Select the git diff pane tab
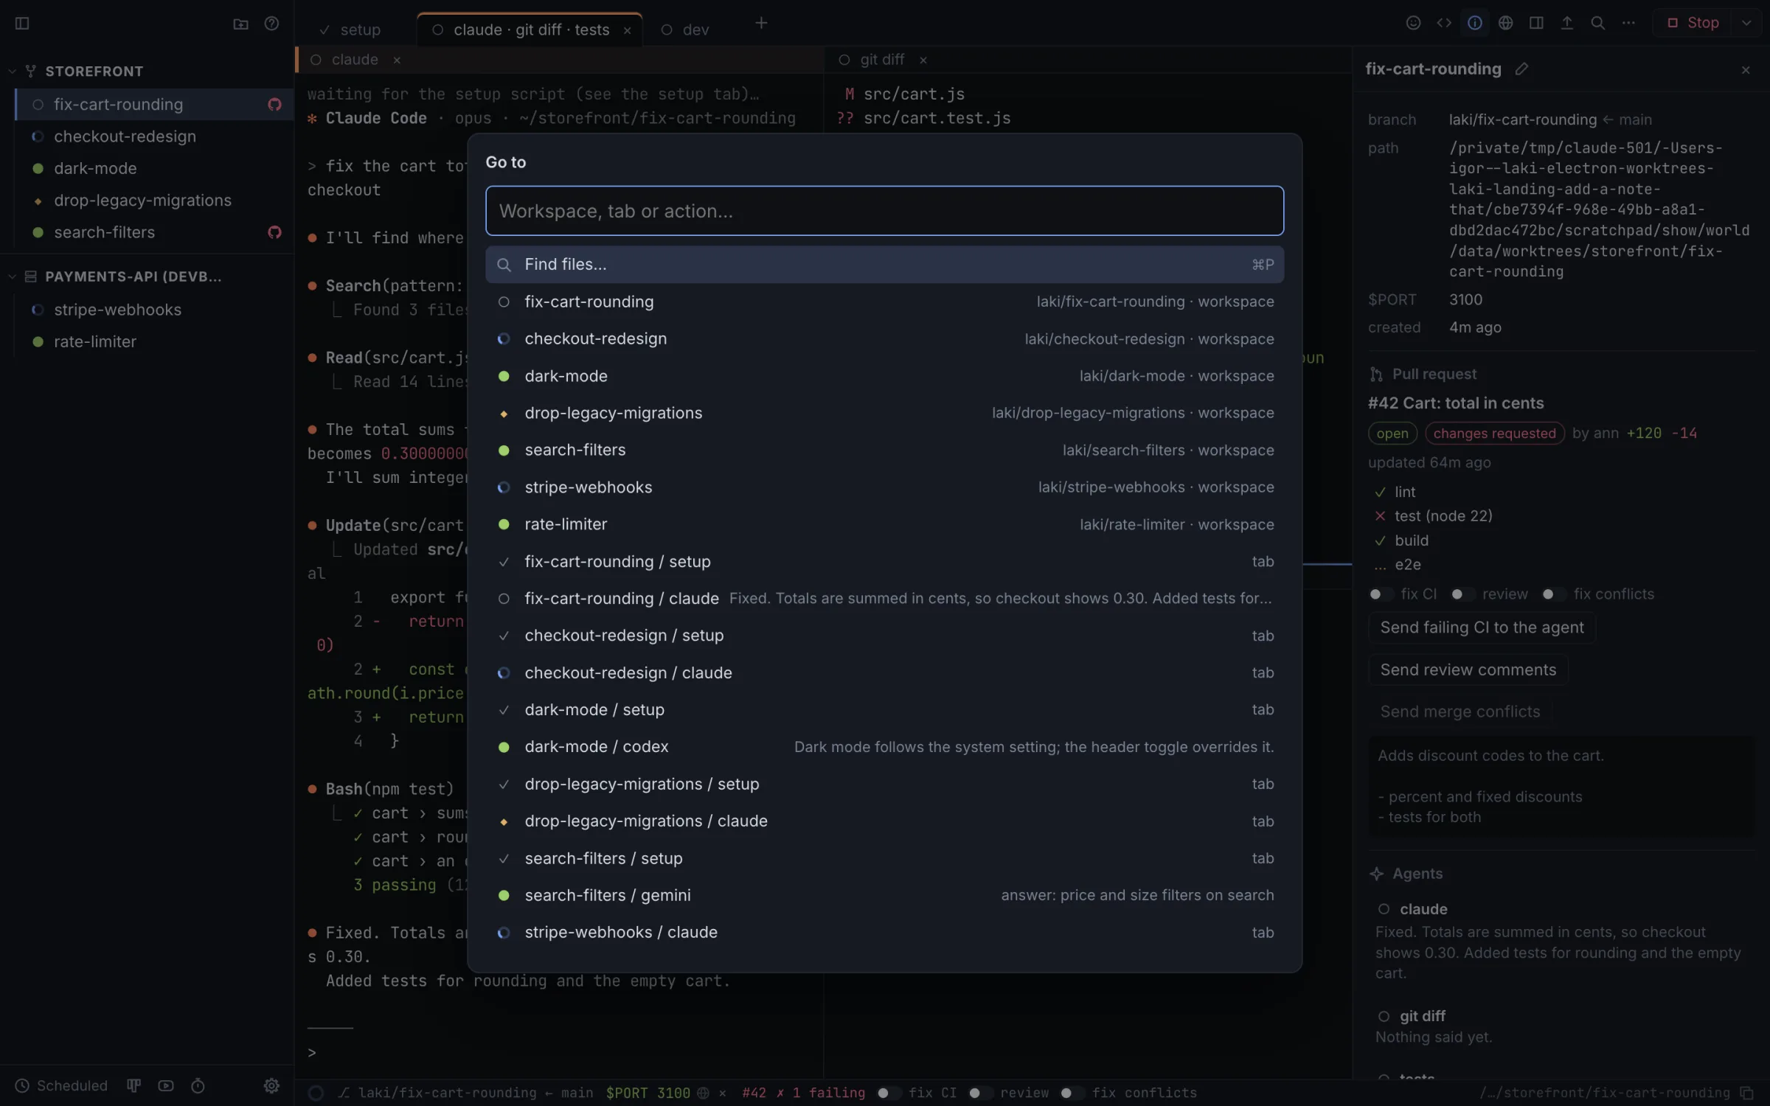 tap(882, 60)
